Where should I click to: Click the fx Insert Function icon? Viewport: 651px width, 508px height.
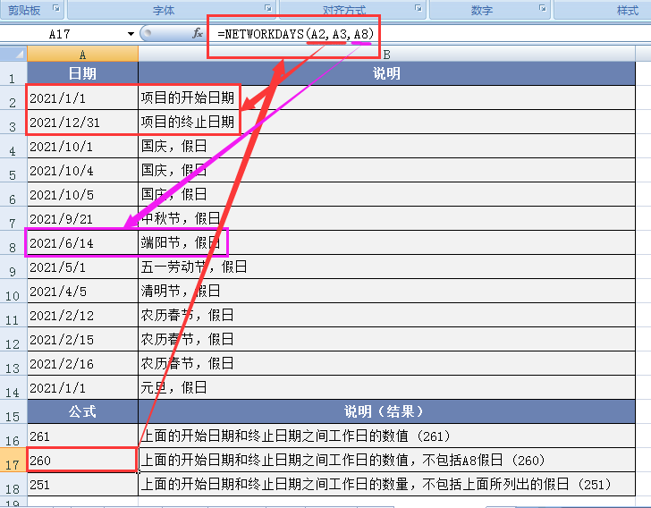[198, 33]
